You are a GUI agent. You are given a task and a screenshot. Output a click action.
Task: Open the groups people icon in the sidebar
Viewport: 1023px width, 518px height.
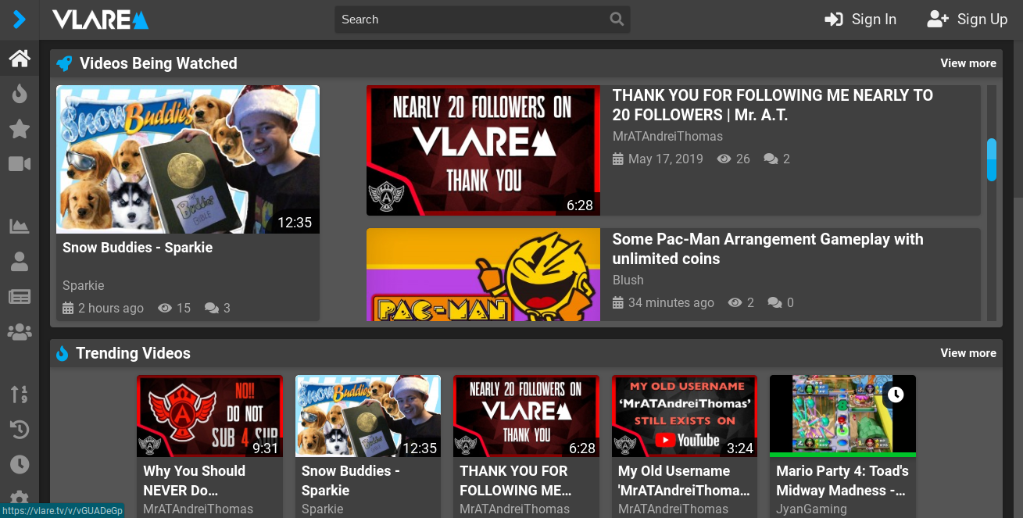(x=20, y=331)
